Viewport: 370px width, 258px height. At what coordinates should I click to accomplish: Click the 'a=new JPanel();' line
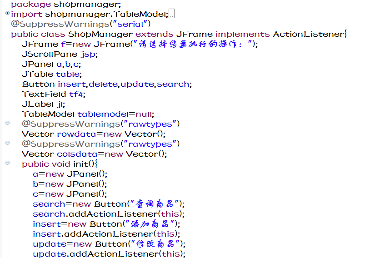point(70,174)
